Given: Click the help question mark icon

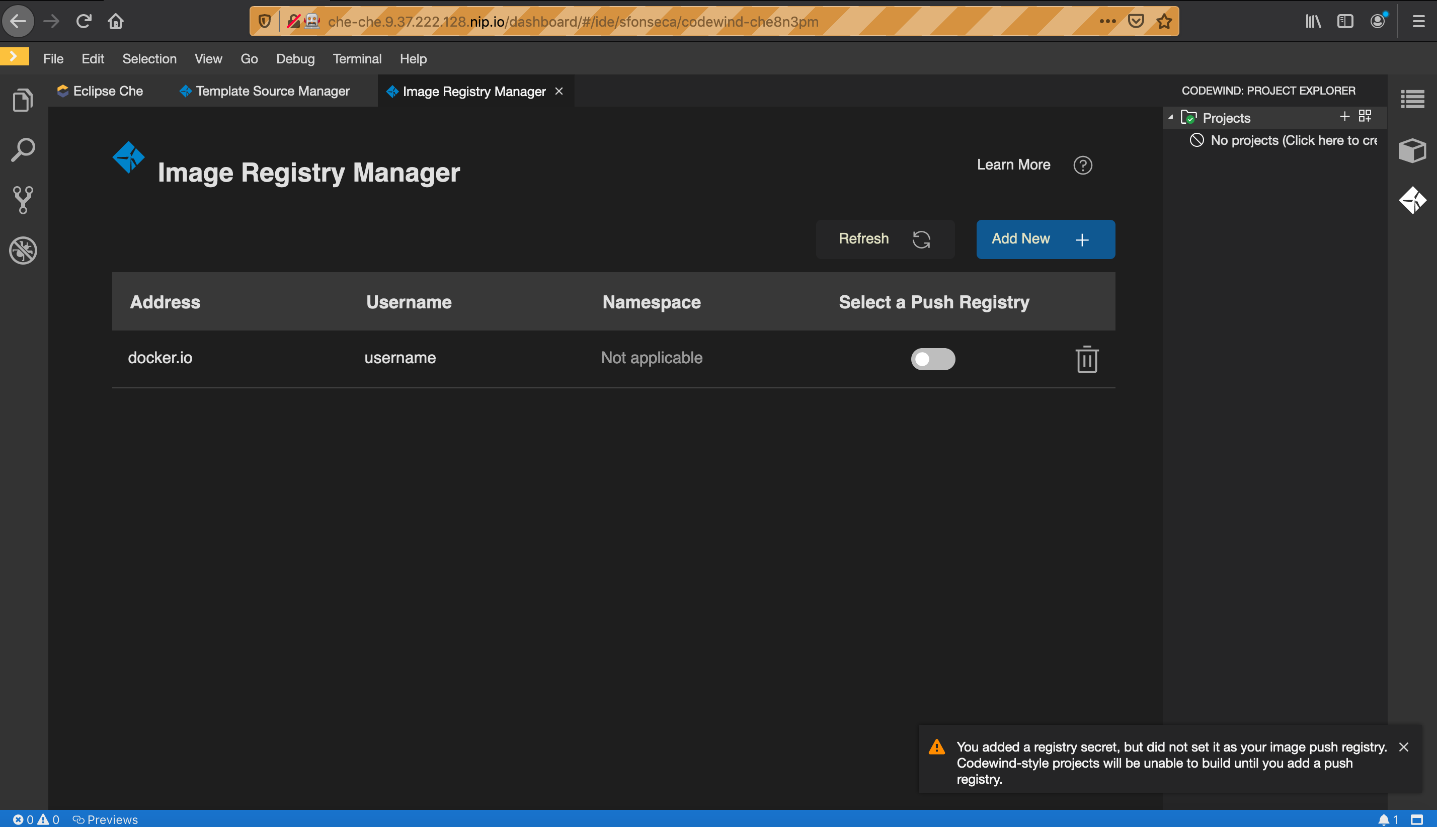Looking at the screenshot, I should coord(1083,166).
